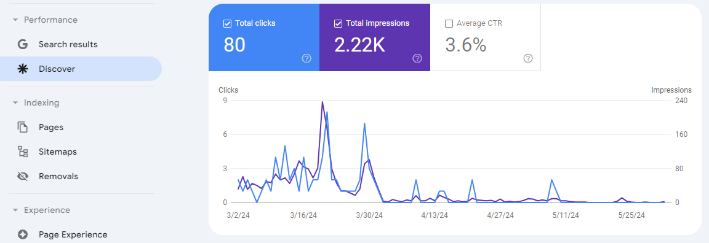The width and height of the screenshot is (709, 243).
Task: Select the Total clicks metric card
Action: pyautogui.click(x=264, y=37)
